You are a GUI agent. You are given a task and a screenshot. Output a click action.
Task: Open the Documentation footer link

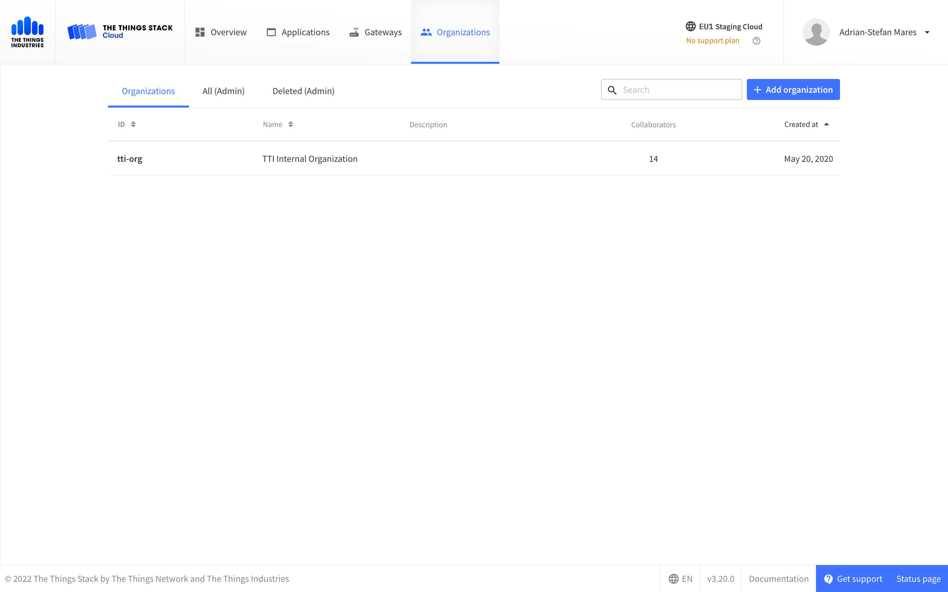pos(778,579)
